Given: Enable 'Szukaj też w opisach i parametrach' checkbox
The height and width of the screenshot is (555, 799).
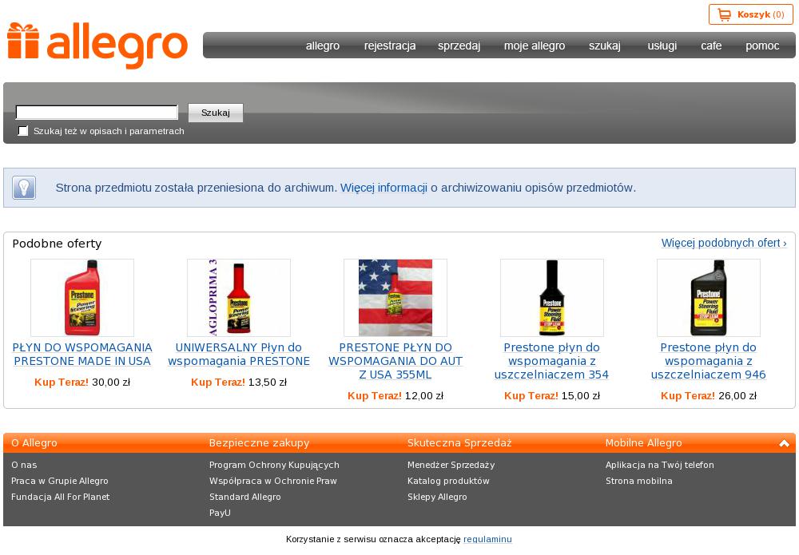Looking at the screenshot, I should [23, 131].
